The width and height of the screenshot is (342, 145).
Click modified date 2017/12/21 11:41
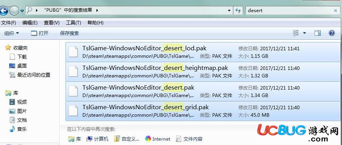(x=280, y=48)
